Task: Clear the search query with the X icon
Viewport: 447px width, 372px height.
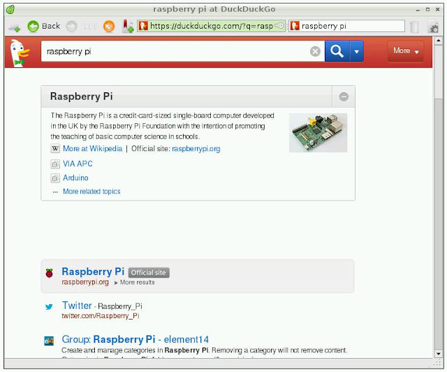Action: (315, 51)
